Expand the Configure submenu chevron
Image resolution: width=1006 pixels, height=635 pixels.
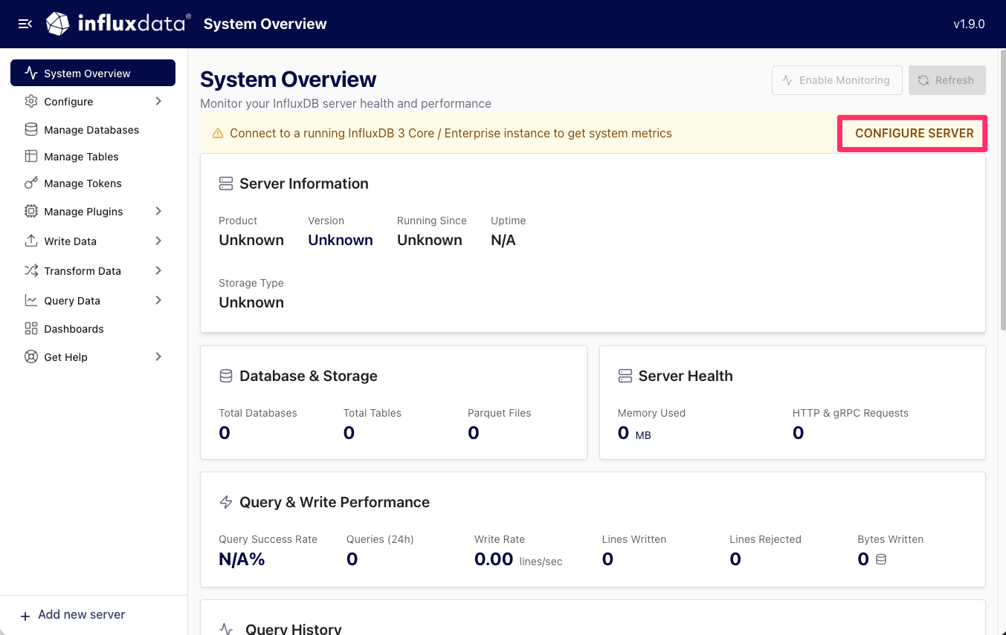click(x=158, y=101)
